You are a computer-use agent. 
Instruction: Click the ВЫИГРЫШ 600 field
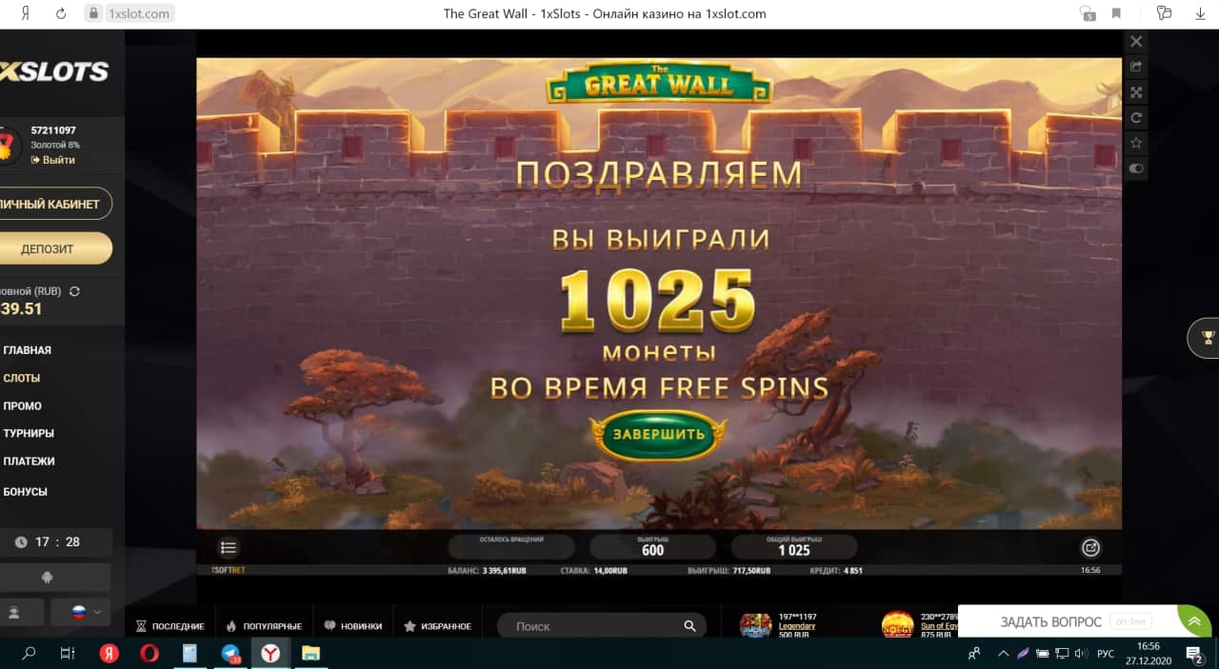(652, 546)
